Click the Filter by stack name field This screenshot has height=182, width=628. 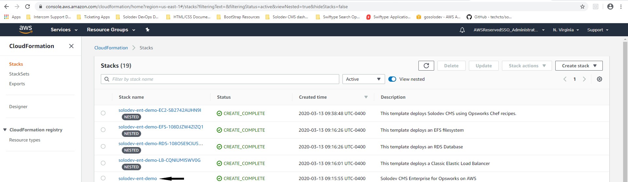pos(220,79)
